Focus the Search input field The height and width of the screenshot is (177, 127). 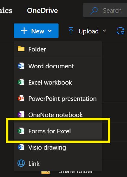click(105, 10)
